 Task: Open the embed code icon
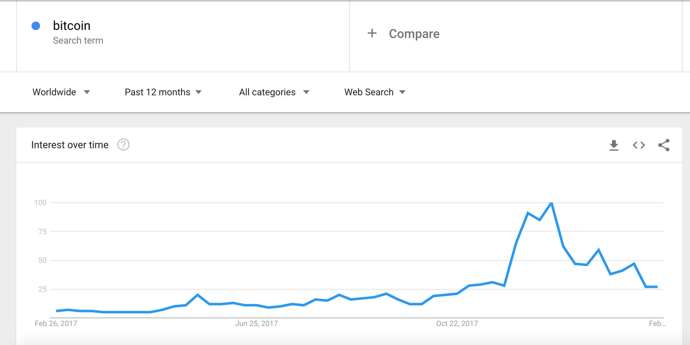click(x=639, y=145)
